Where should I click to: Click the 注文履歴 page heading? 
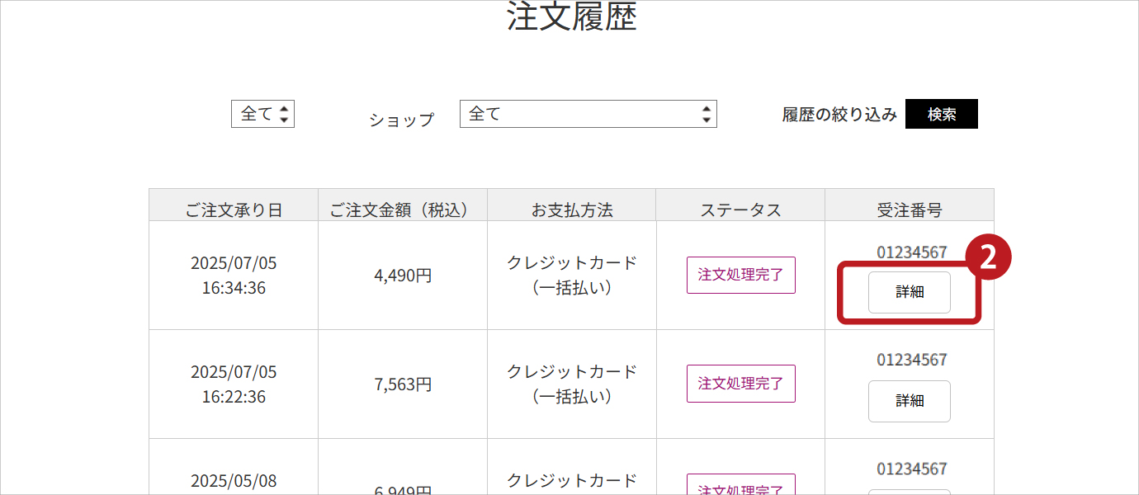pyautogui.click(x=571, y=16)
